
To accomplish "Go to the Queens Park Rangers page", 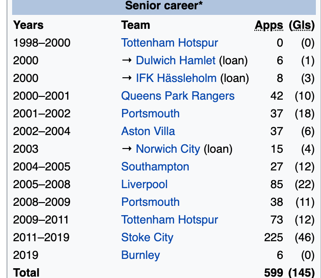I will 178,96.
